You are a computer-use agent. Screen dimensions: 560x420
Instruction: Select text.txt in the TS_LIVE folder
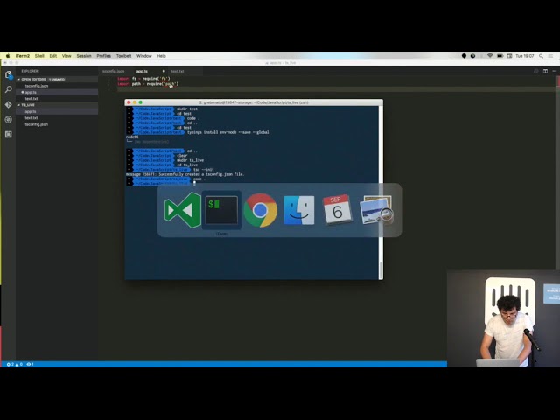[57, 118]
